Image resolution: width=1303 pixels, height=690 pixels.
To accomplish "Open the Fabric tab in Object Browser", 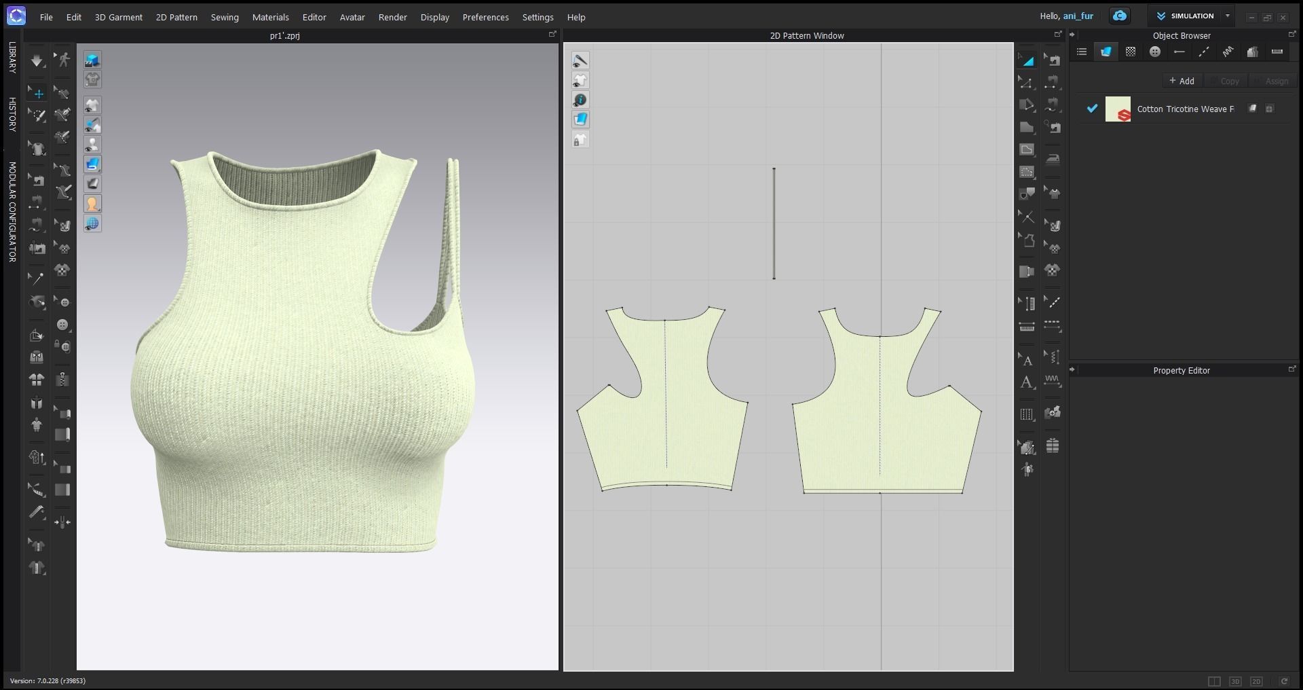I will pyautogui.click(x=1106, y=52).
